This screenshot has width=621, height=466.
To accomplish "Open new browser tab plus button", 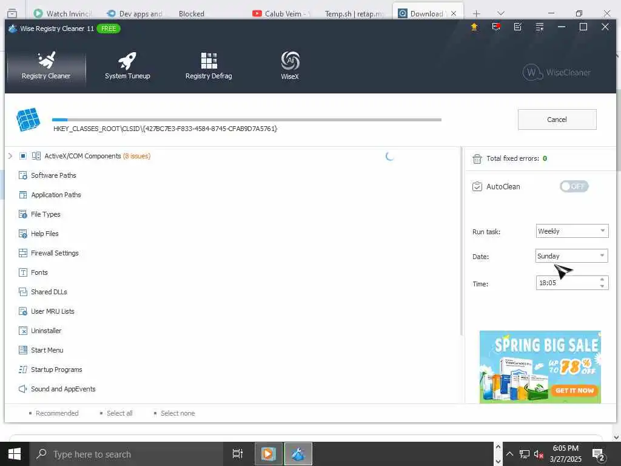I will 477,13.
